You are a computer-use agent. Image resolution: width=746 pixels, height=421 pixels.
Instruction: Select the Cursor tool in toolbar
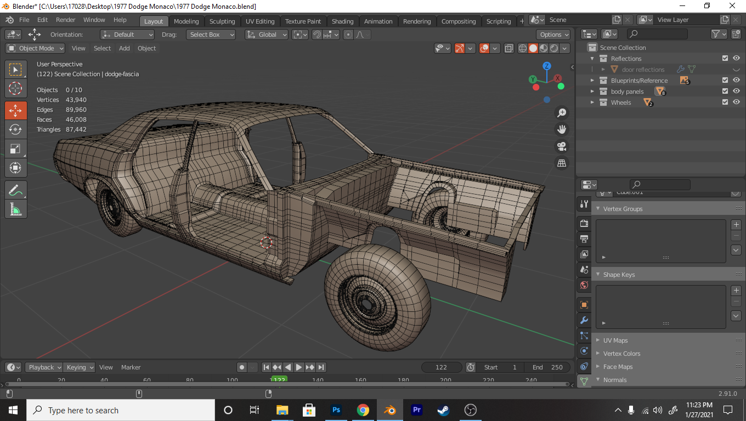[15, 88]
